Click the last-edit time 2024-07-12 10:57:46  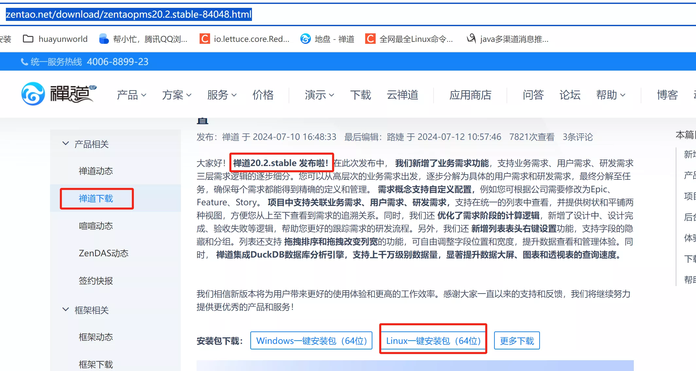[459, 137]
